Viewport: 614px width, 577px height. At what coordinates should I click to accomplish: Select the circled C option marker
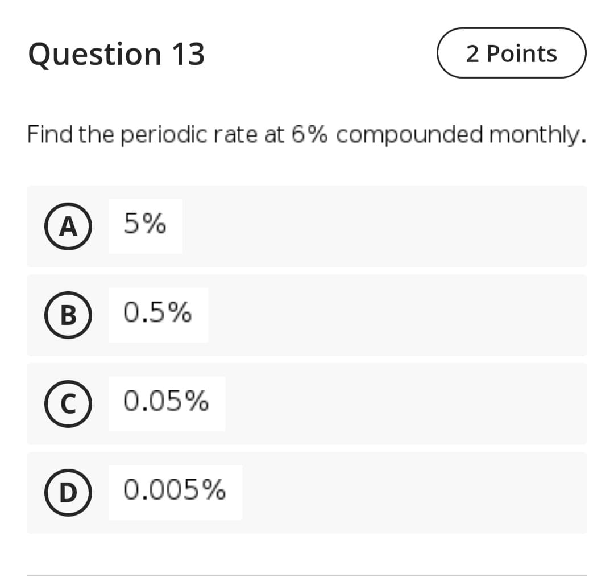pyautogui.click(x=68, y=404)
